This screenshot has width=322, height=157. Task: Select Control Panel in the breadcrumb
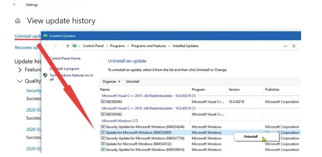93,46
